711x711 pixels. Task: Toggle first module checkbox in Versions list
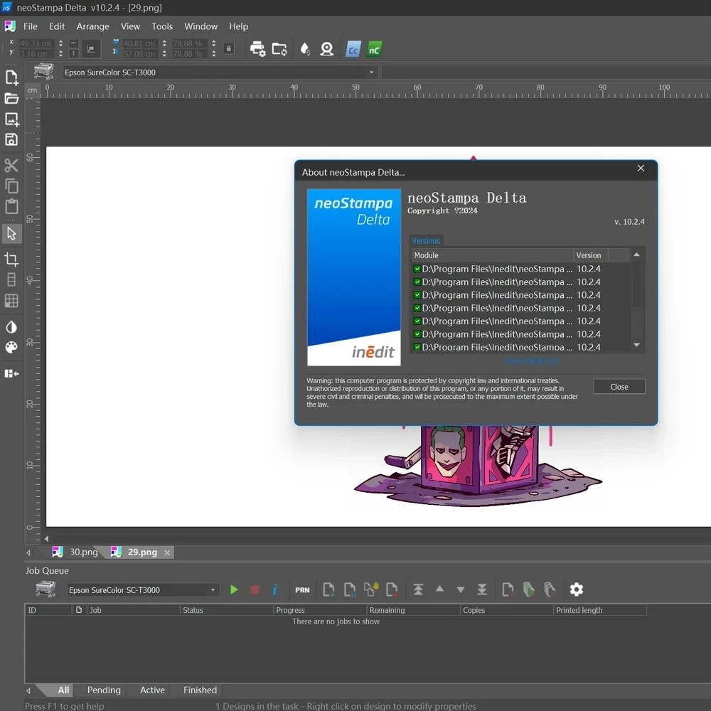coord(417,269)
